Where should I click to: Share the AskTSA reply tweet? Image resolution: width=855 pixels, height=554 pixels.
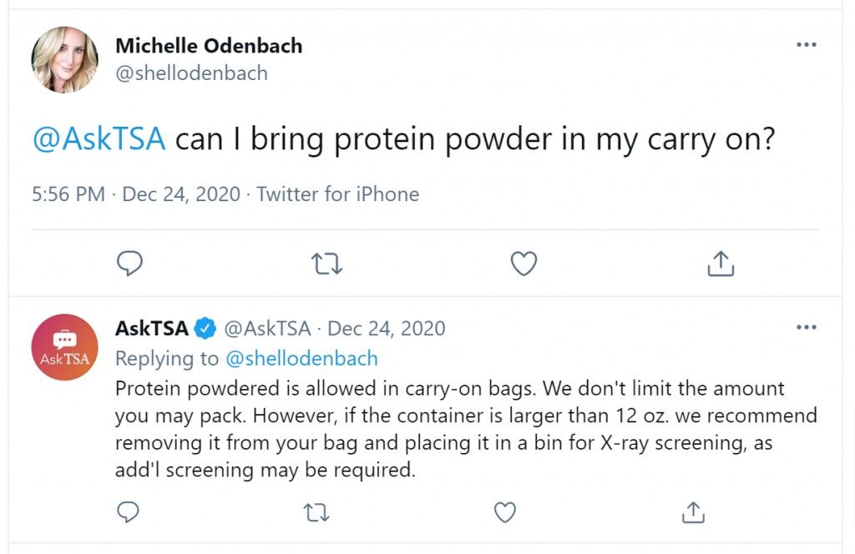click(694, 512)
